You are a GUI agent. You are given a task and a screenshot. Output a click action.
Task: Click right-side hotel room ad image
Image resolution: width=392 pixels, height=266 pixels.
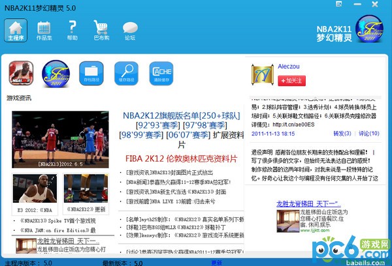(288, 221)
